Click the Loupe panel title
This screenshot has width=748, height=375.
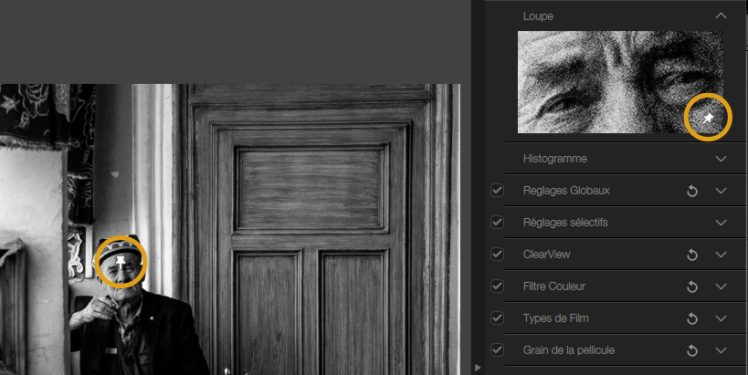tap(538, 16)
